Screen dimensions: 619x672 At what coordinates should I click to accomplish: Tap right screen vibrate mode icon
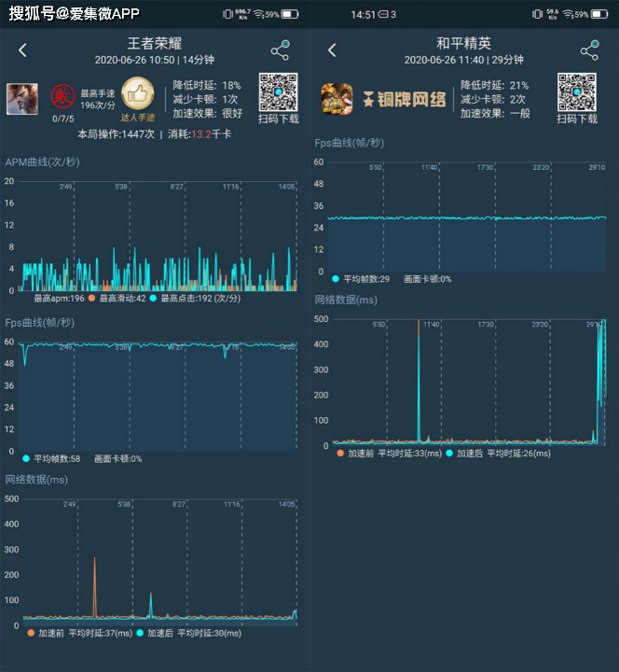[537, 15]
